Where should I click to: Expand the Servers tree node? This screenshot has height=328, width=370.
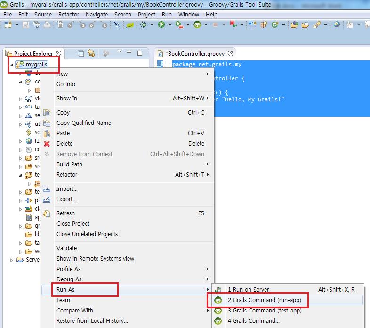click(11, 260)
